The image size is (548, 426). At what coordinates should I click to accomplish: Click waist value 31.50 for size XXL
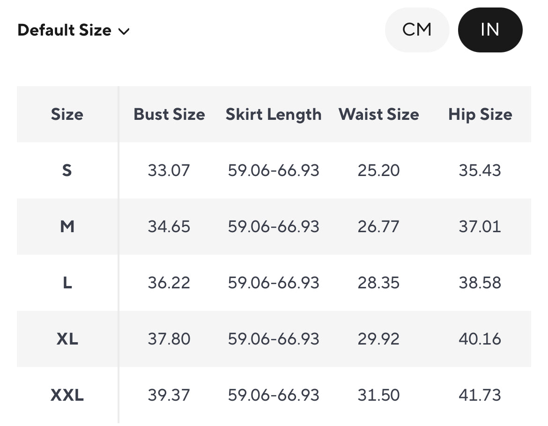pos(378,395)
